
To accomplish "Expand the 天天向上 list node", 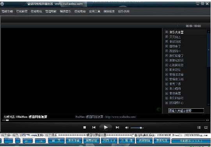I will 167,37.
